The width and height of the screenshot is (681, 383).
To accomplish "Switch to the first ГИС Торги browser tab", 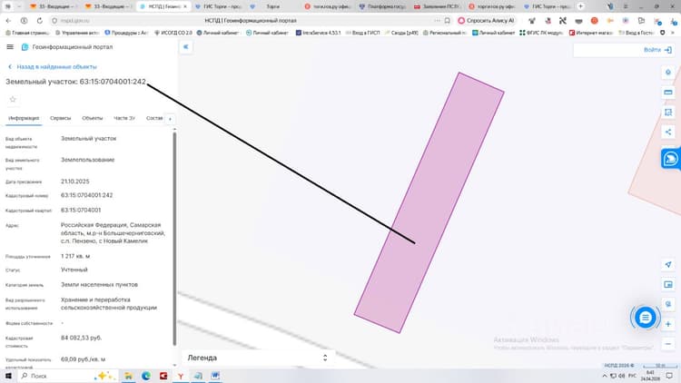I will [x=219, y=6].
